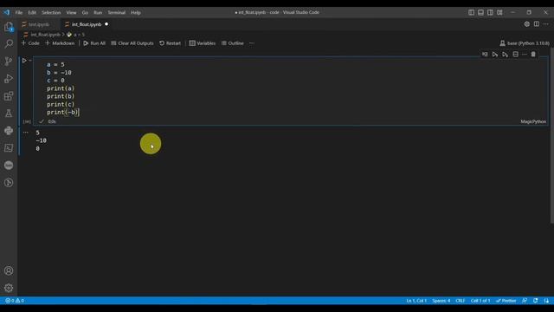Image resolution: width=554 pixels, height=312 pixels.
Task: Toggle secondary side bar layout icon
Action: [490, 12]
